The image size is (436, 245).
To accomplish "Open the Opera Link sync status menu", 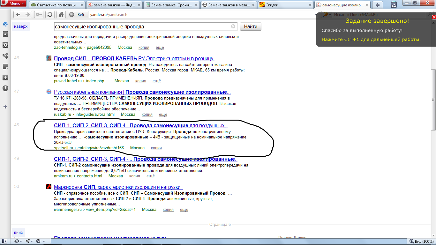I will 18,241.
